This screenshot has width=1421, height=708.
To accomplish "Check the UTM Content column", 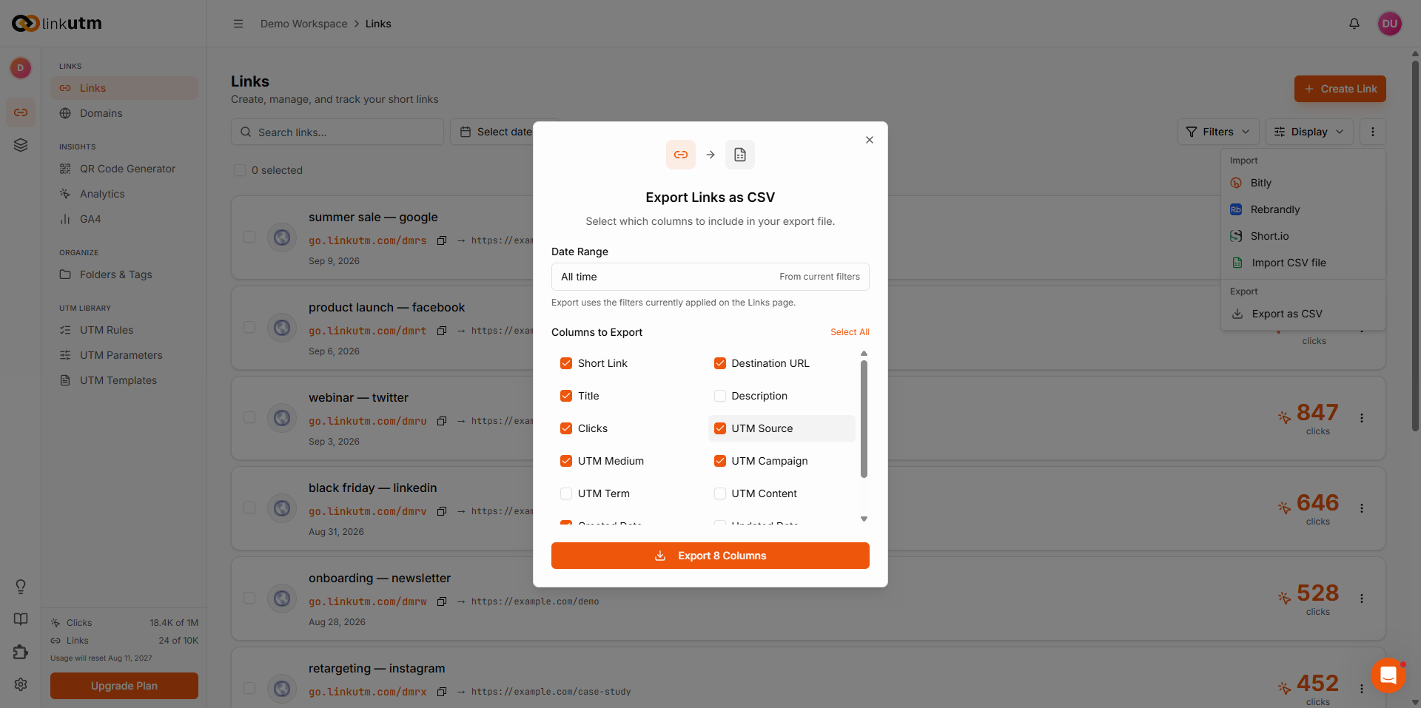I will pos(720,493).
